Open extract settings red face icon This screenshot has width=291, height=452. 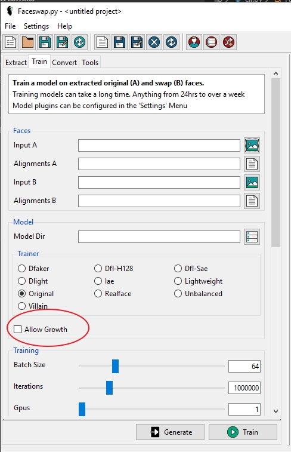click(194, 42)
